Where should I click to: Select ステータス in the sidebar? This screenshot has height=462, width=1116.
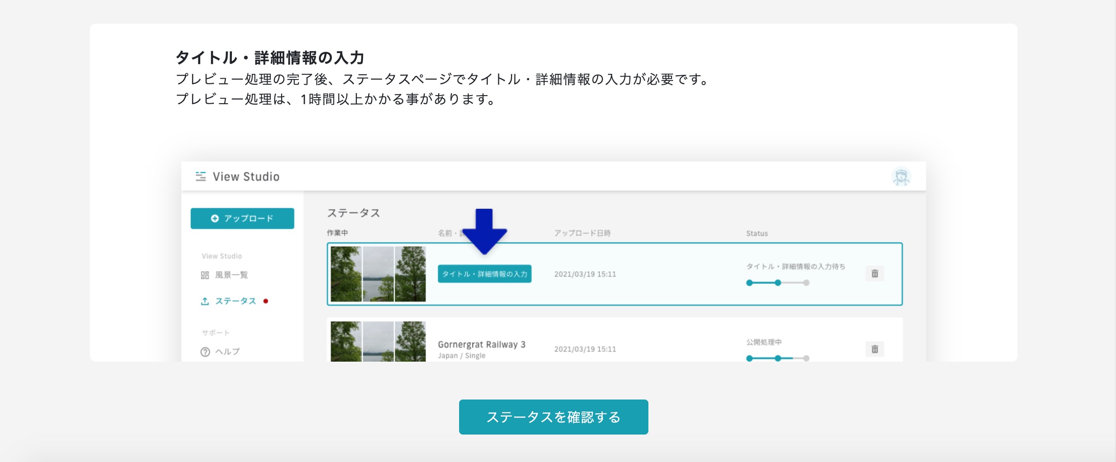pos(229,301)
